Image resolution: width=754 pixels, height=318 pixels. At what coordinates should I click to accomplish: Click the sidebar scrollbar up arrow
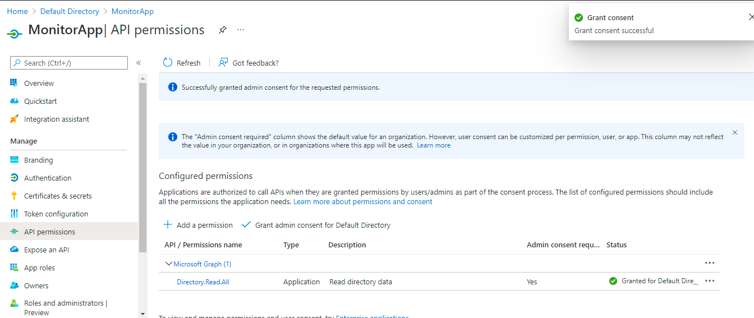point(142,79)
